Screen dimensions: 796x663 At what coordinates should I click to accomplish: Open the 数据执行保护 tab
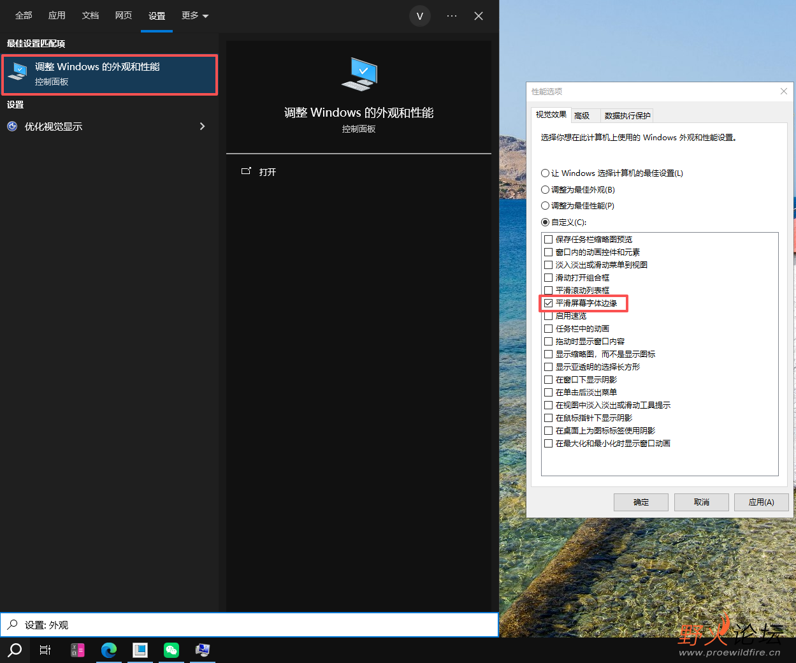627,115
